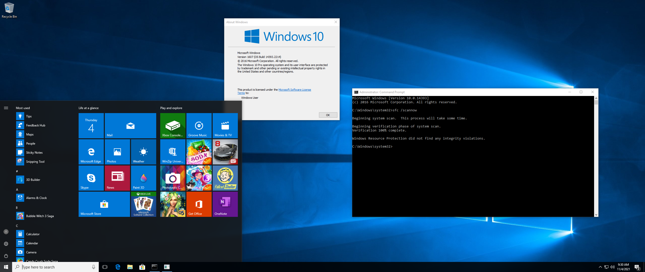Image resolution: width=645 pixels, height=272 pixels.
Task: Open File Explorer from the taskbar
Action: [130, 267]
